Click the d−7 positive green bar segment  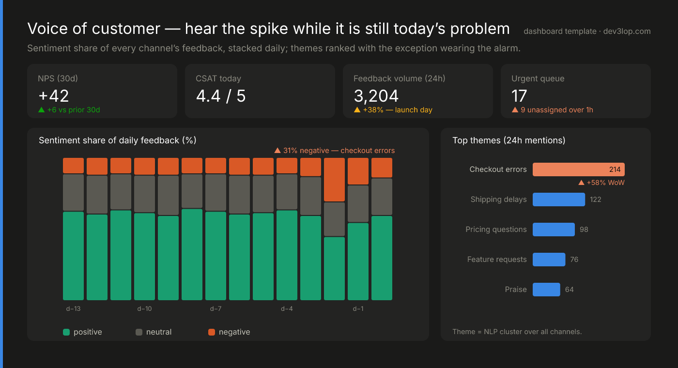click(x=216, y=256)
